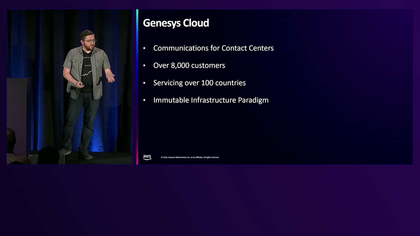Screen dimensions: 420x236
Task: Click the Amazon Web Services copyright notice
Action: click(x=190, y=157)
